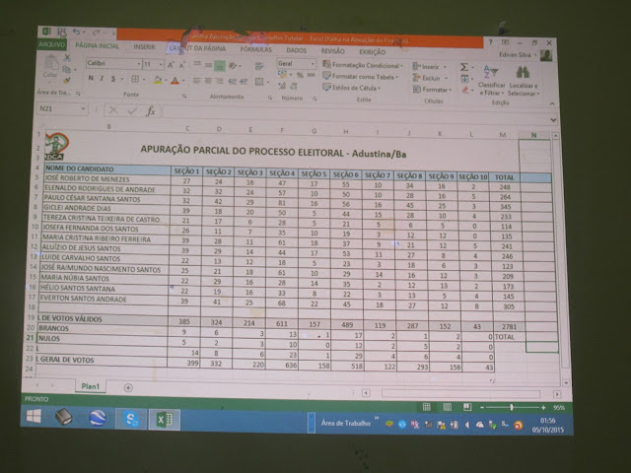631x473 pixels.
Task: Select Normal view in status bar
Action: point(427,407)
